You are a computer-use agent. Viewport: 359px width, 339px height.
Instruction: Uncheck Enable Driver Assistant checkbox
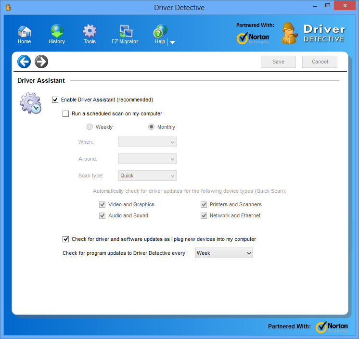[55, 100]
